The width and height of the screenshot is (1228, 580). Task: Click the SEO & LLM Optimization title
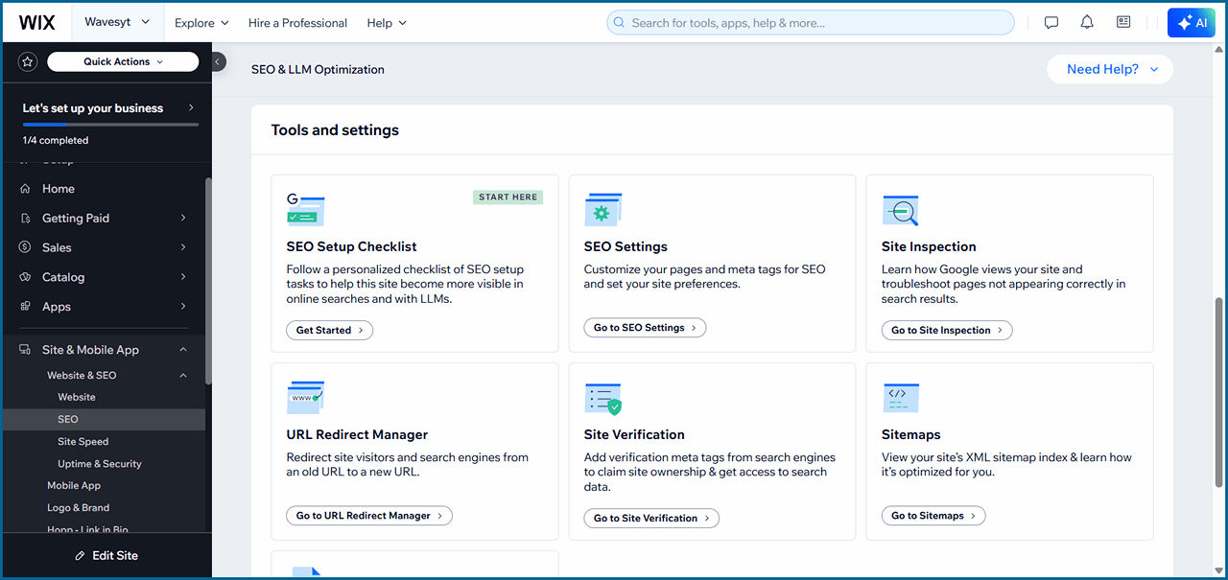[318, 69]
